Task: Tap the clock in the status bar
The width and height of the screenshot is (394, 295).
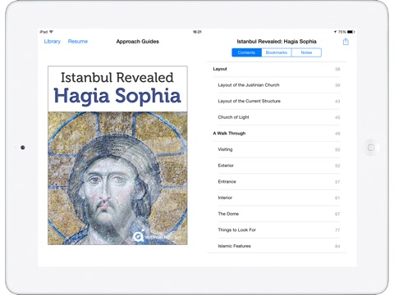Action: [x=197, y=32]
